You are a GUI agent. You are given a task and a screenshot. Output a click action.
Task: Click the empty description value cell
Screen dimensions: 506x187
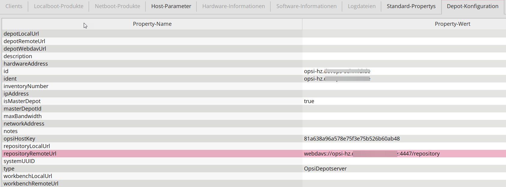[x=404, y=56]
